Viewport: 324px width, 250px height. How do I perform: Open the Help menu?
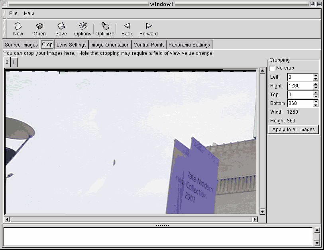click(29, 13)
